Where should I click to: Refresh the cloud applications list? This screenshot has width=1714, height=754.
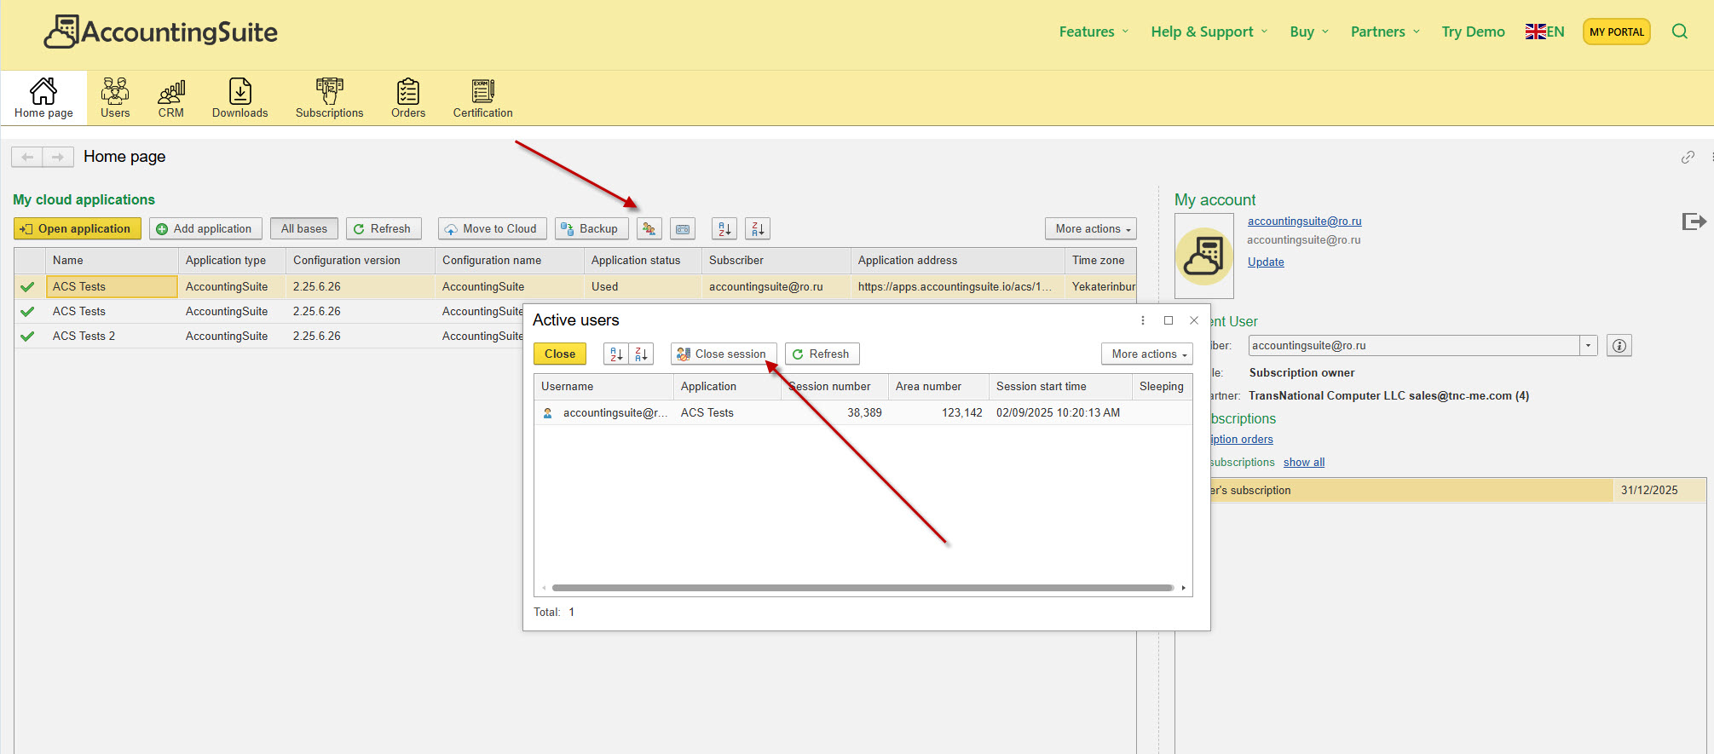pyautogui.click(x=384, y=228)
